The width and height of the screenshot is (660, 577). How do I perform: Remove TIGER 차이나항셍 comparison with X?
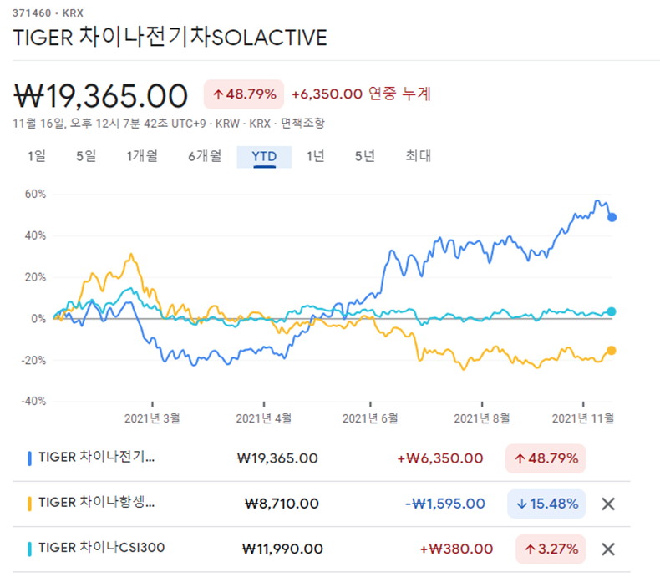point(608,504)
